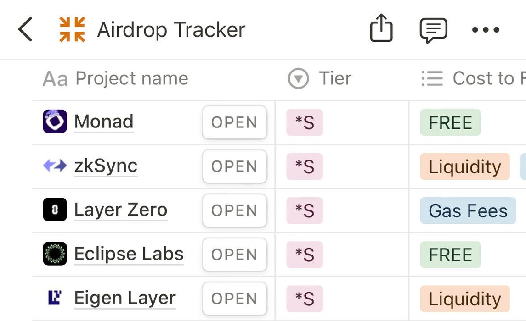Viewport: 526px width, 321px height.
Task: Tap the share icon
Action: tap(381, 30)
